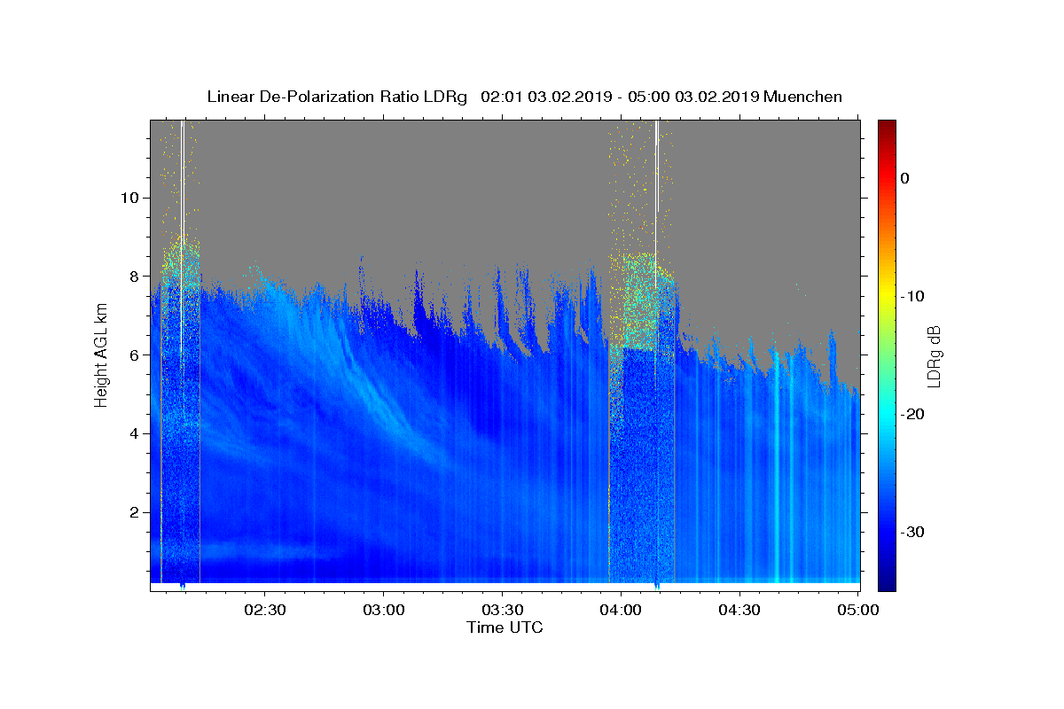
Task: Click the 05:00 time tick label
Action: coord(858,610)
